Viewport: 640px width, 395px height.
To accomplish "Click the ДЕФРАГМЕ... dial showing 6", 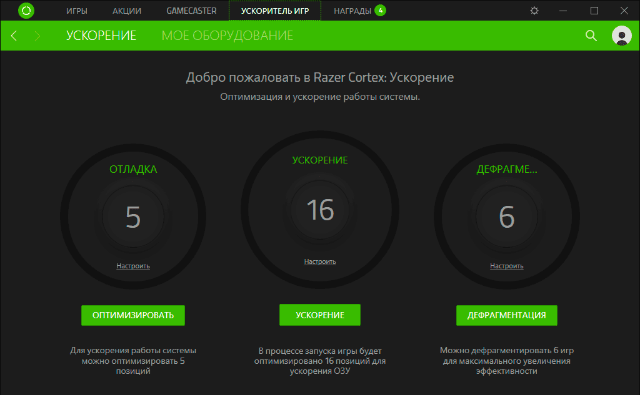I will (x=506, y=217).
